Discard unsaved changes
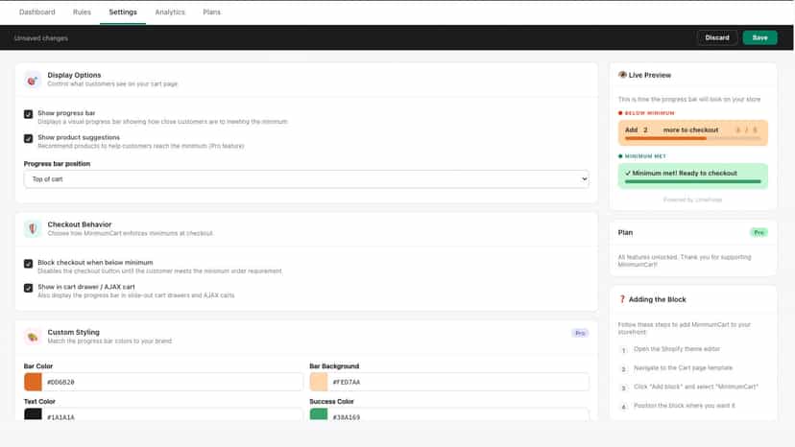Viewport: 795px width, 447px height. tap(717, 37)
